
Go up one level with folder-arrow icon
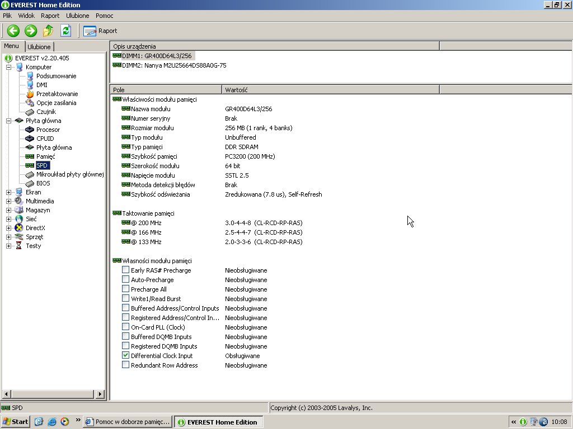click(48, 31)
